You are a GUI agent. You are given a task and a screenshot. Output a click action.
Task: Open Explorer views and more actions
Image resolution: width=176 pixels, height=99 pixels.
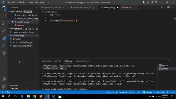point(36,7)
